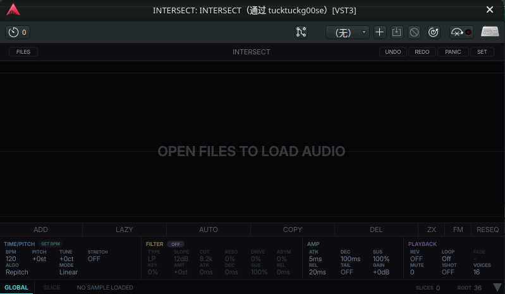Adjust the PITCH value +0st
505x294 pixels.
tap(39, 259)
